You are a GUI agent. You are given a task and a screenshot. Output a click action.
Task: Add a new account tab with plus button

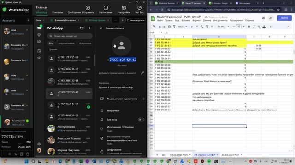coord(123,20)
